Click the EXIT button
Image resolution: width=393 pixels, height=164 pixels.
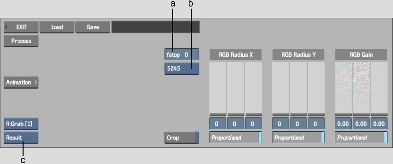pyautogui.click(x=21, y=27)
